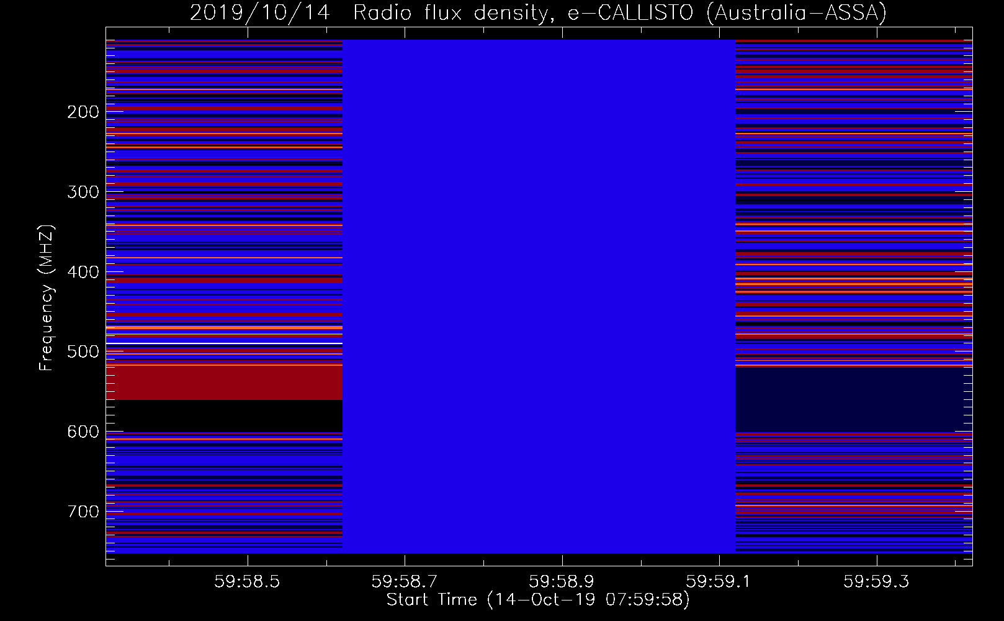Click the solid blue data gap in the spectrogram

coord(539,296)
